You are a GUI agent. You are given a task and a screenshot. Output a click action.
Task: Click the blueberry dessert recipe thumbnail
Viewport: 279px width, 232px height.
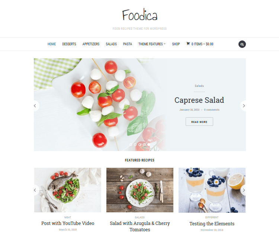click(212, 190)
